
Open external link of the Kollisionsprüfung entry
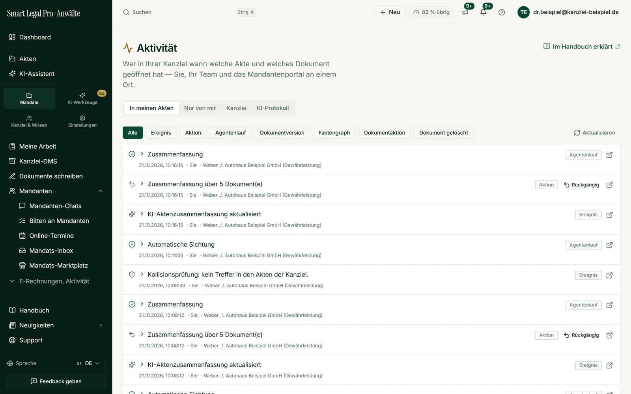(x=609, y=275)
